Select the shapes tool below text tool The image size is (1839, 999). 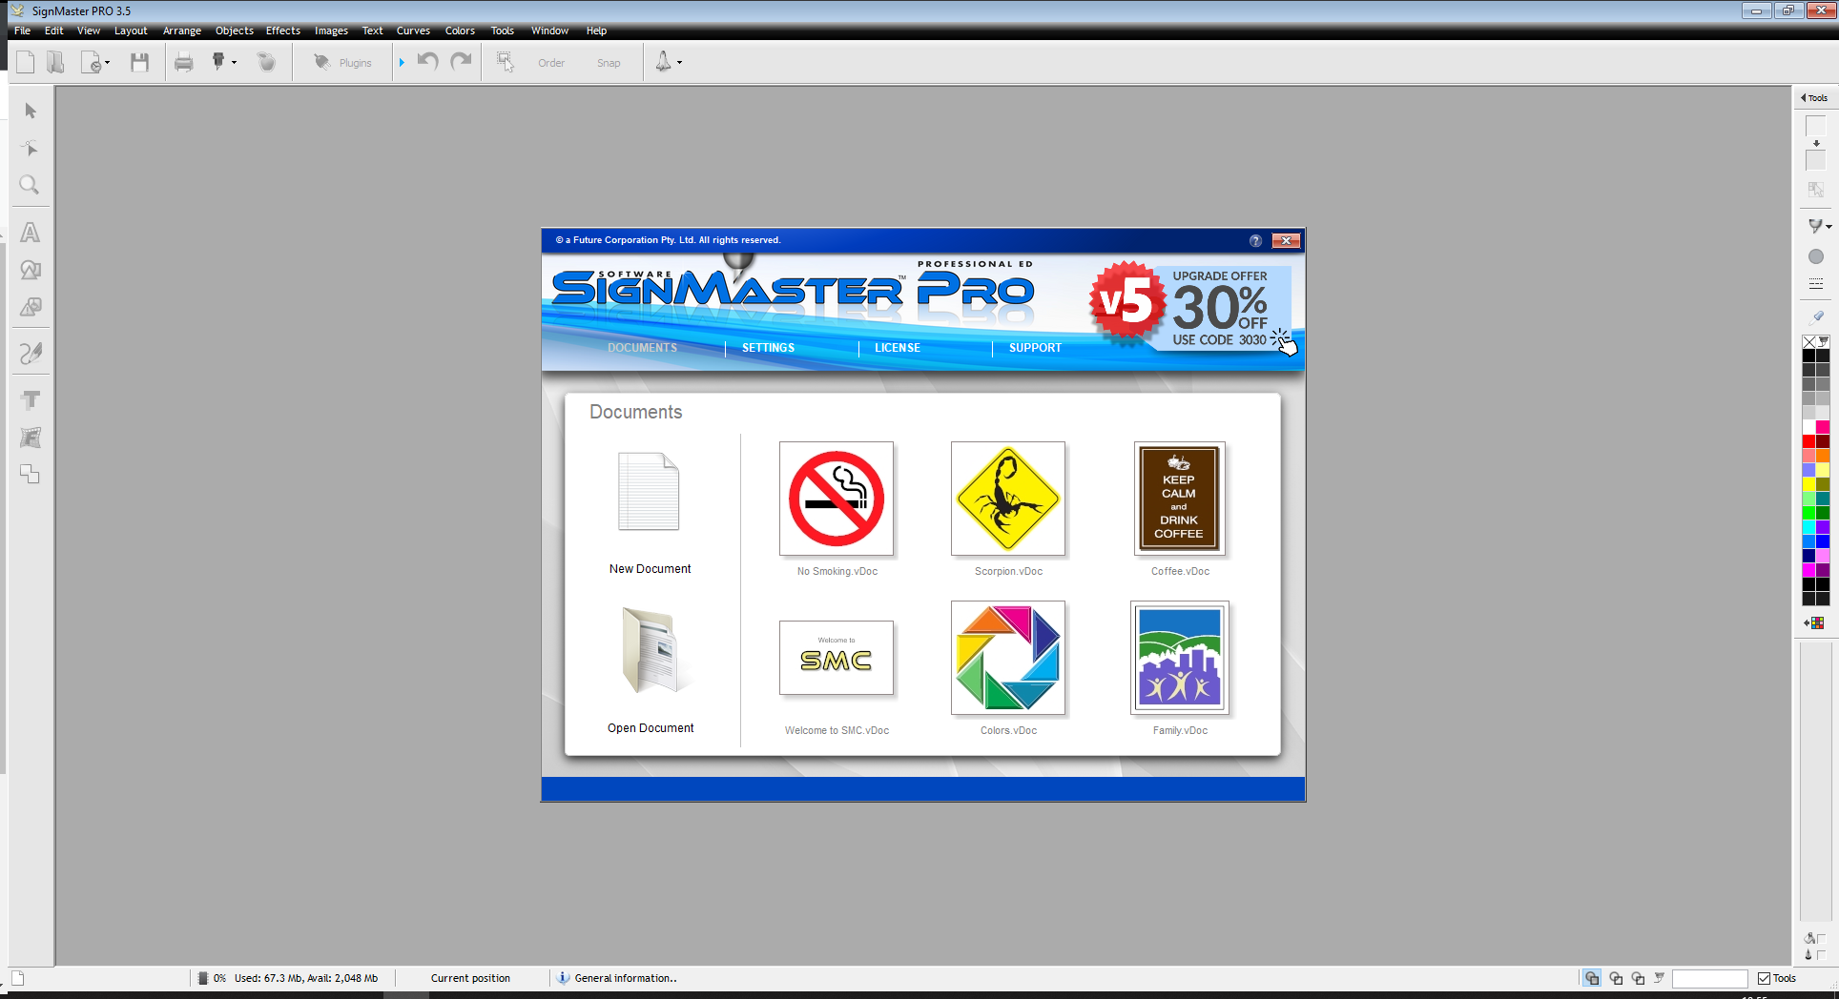point(31,270)
